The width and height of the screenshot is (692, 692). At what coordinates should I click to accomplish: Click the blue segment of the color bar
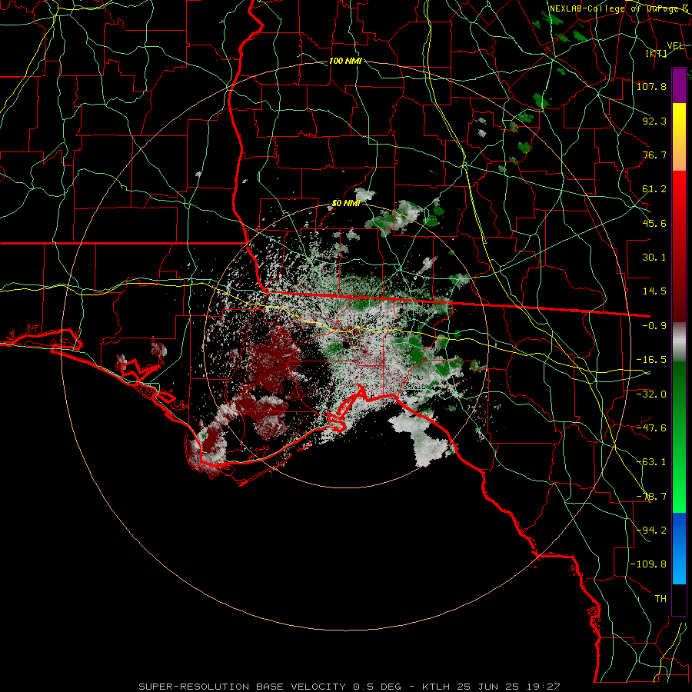(x=679, y=548)
